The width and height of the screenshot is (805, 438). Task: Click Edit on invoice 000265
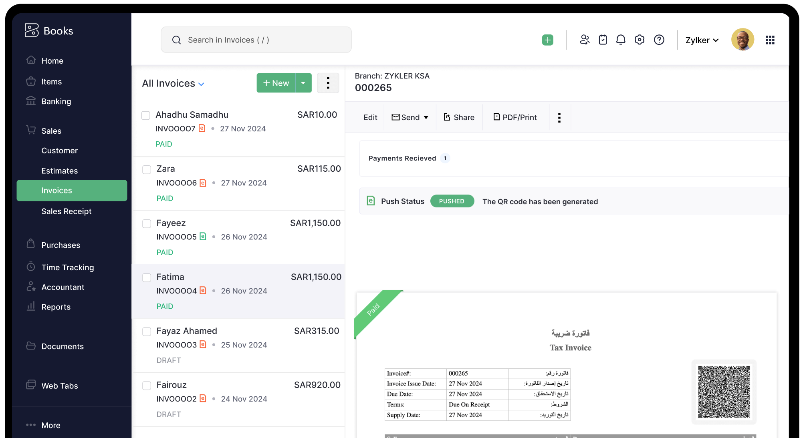[x=370, y=117]
